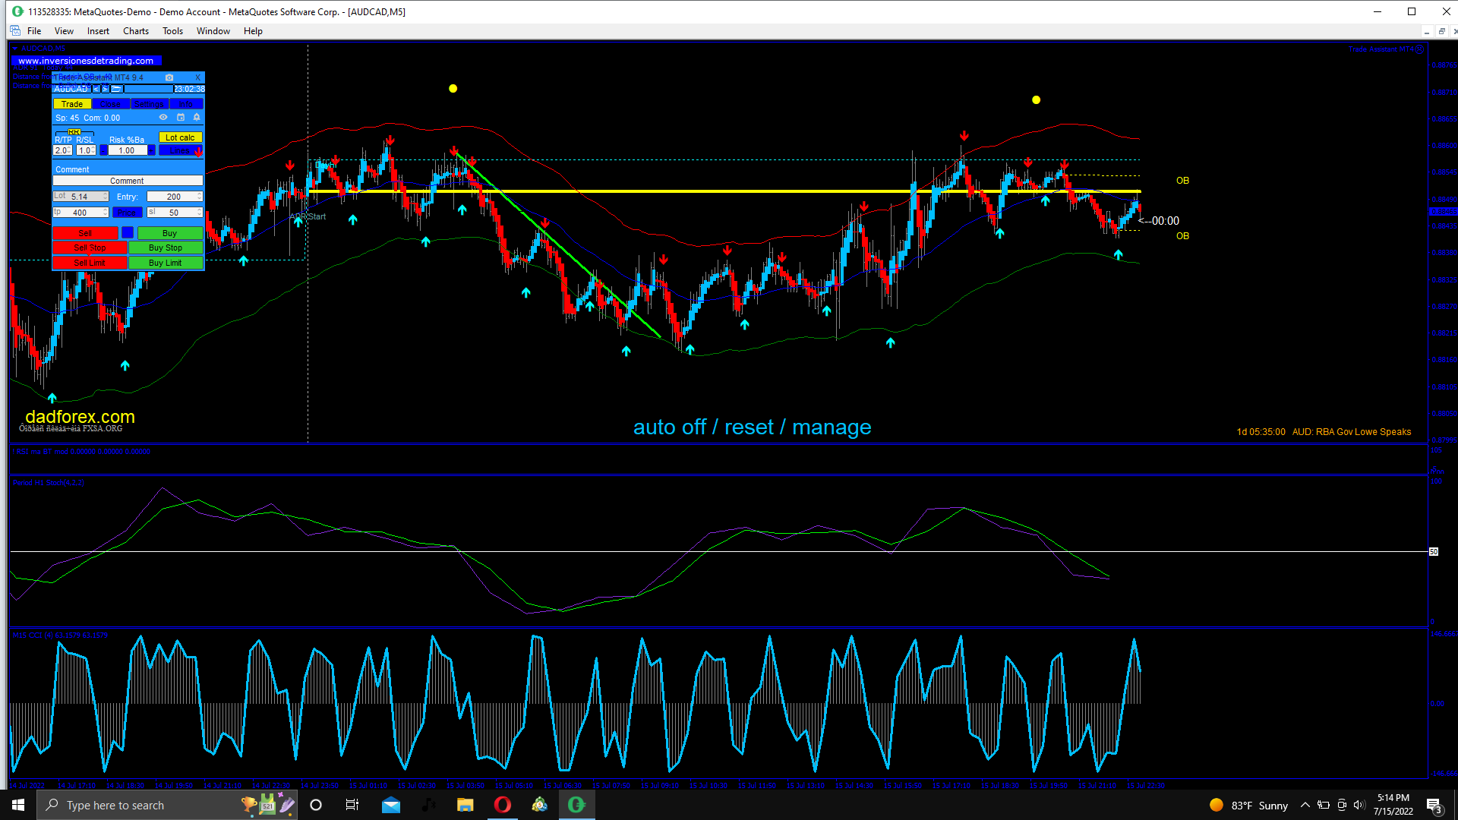The image size is (1458, 820).
Task: Expand the AUDCAD,M5 chart label triangle
Action: (x=15, y=49)
